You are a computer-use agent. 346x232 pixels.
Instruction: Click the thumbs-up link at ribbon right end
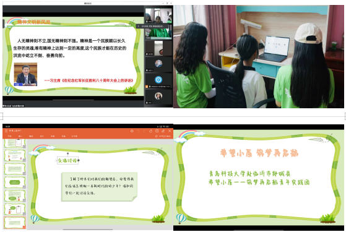coord(163,136)
